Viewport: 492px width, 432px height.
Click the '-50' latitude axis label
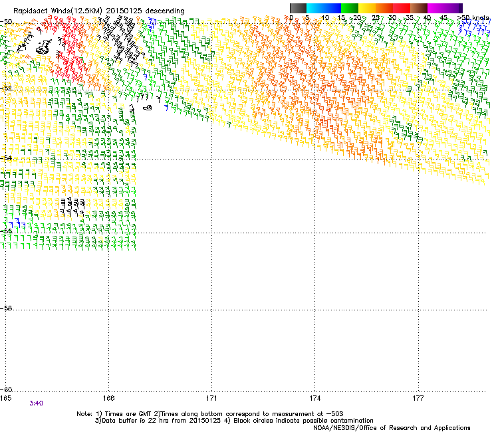pyautogui.click(x=6, y=22)
